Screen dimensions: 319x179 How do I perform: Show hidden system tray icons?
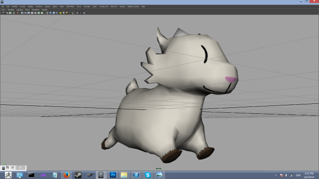tap(276, 175)
